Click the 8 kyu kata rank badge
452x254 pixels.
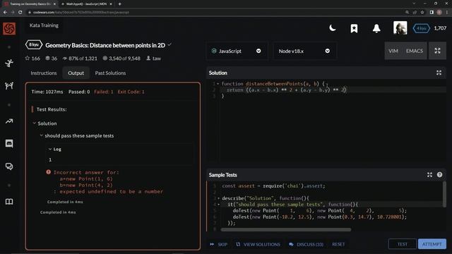click(34, 44)
